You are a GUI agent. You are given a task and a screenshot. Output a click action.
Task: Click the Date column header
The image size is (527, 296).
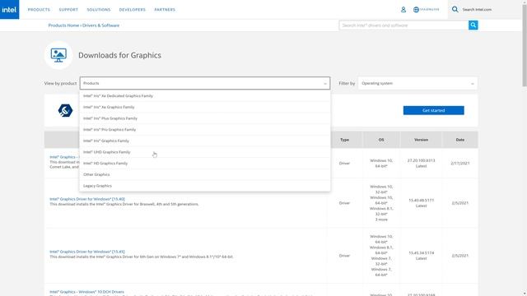tap(460, 140)
